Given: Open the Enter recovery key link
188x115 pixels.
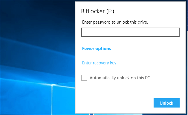Looking at the screenshot, I should [99, 63].
